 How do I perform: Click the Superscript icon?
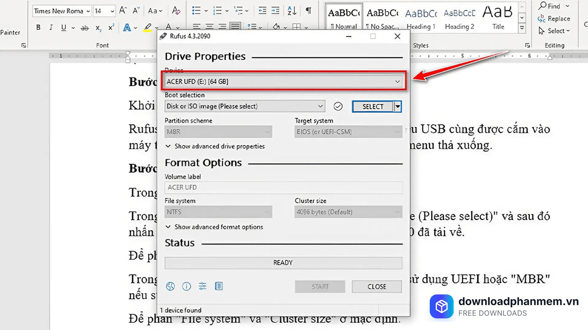click(111, 28)
